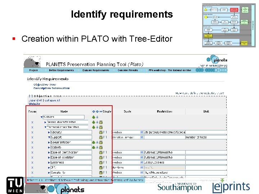Remove the Ease of validation leaf
The height and width of the screenshot is (194, 259).
pos(101,158)
